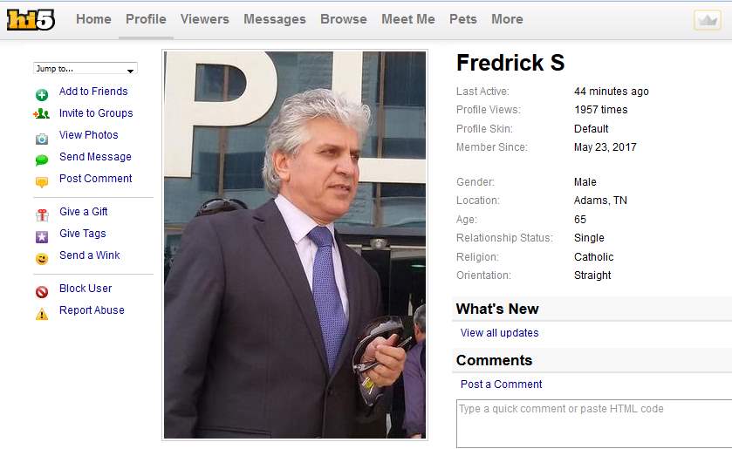Click the hi5 logo
Image resolution: width=732 pixels, height=449 pixels.
point(31,19)
